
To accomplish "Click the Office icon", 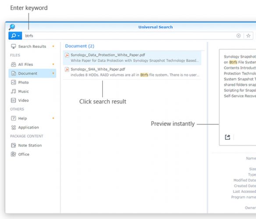I will click(x=14, y=154).
